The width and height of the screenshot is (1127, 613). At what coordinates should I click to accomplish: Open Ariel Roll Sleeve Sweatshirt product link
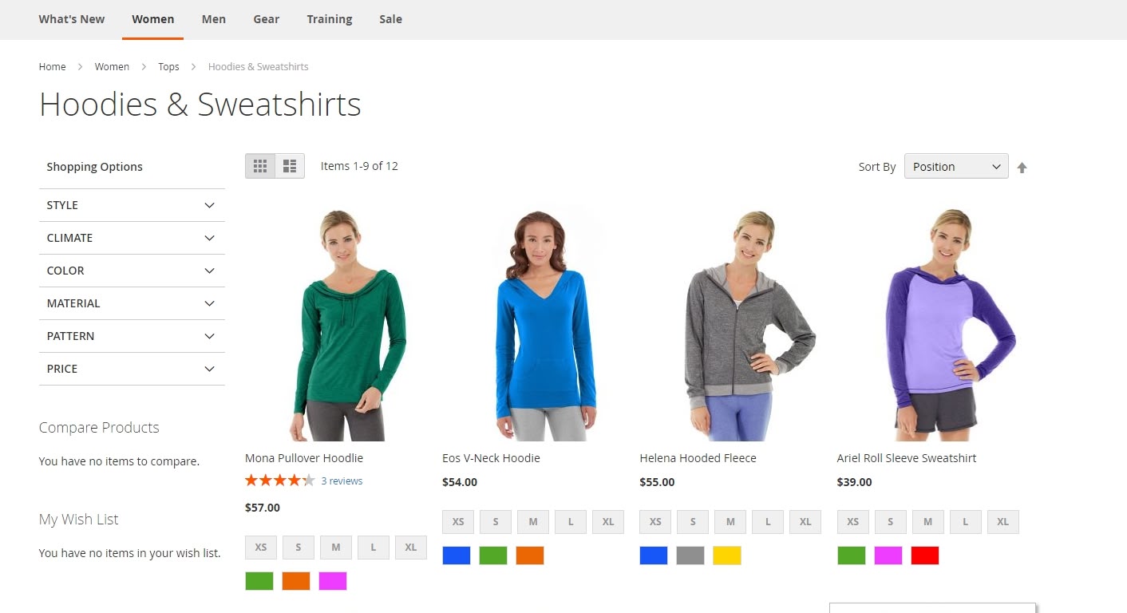[x=906, y=458]
